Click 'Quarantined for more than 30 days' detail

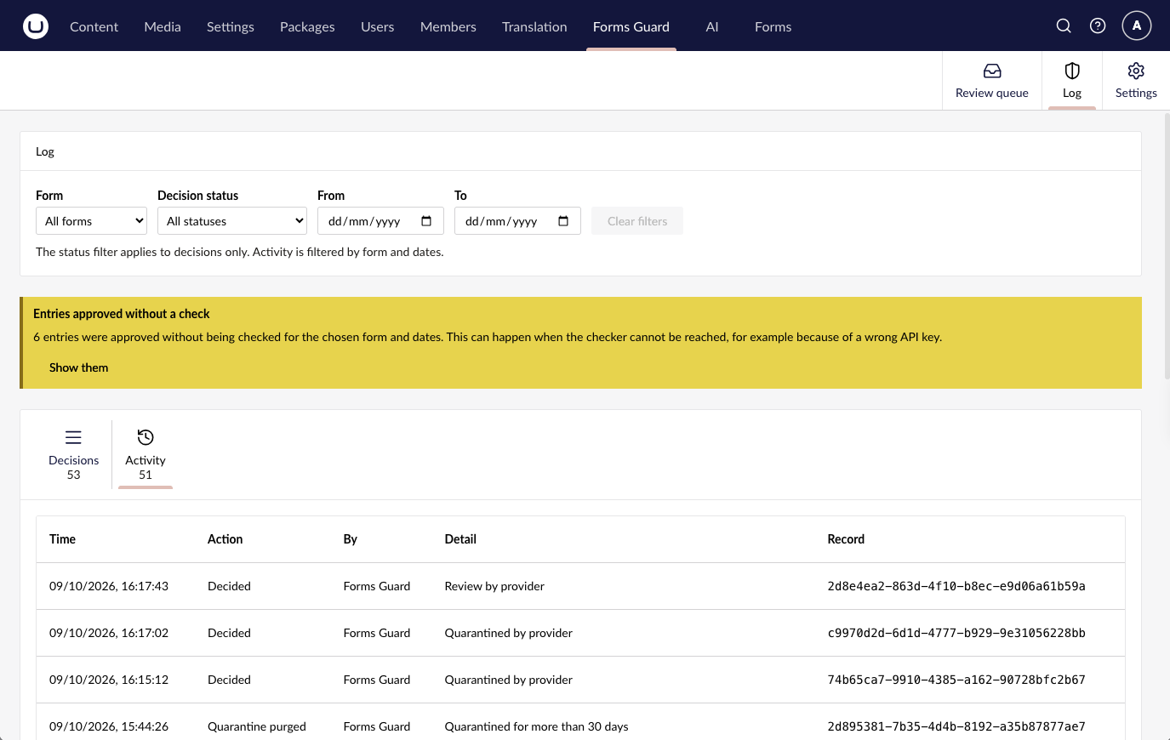(x=537, y=726)
